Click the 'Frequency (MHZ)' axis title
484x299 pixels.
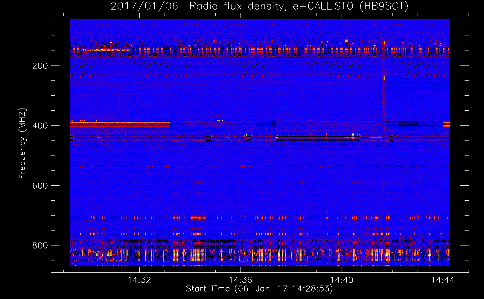23,143
